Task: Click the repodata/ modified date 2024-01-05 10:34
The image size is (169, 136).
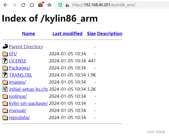Action: coord(67,118)
